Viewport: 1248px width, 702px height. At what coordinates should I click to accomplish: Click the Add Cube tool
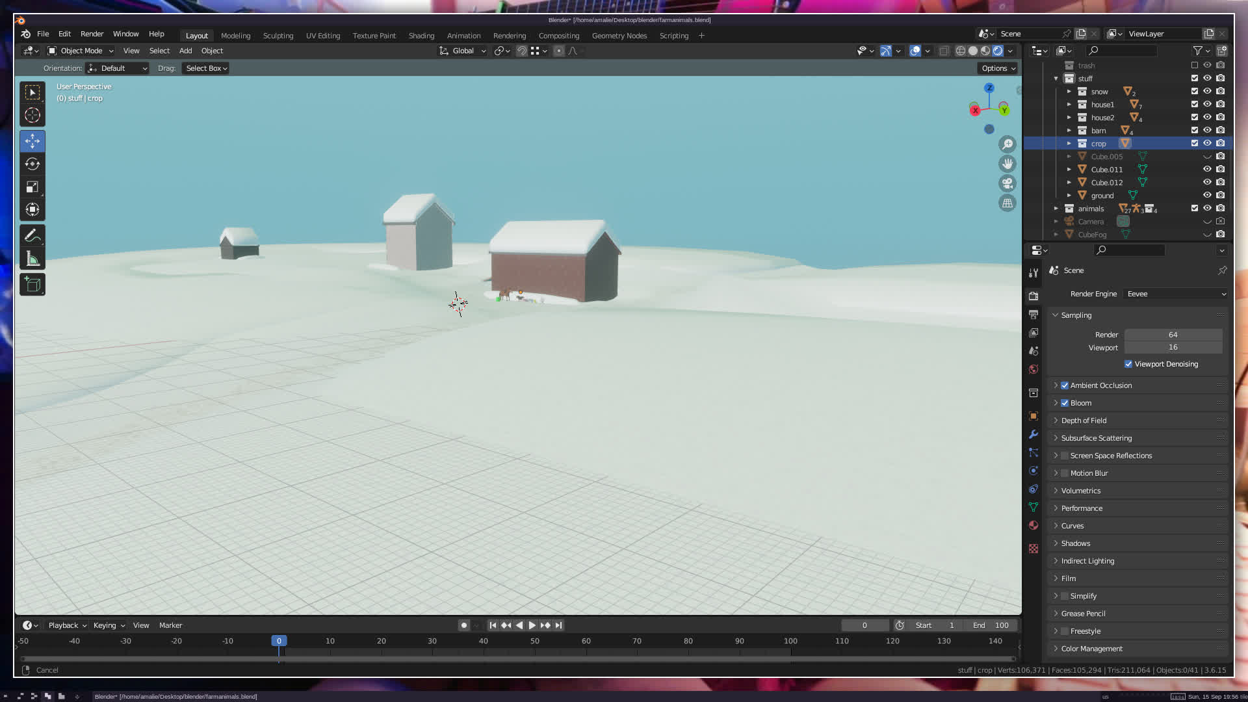point(32,284)
